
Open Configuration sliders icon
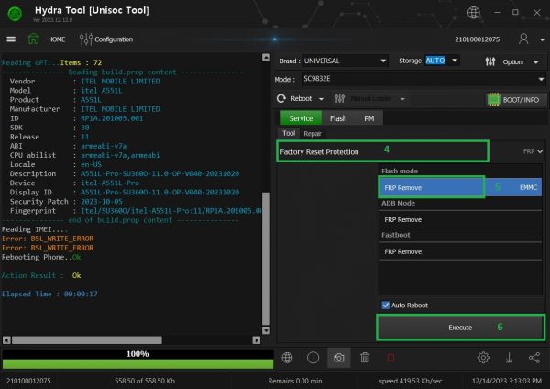[85, 39]
